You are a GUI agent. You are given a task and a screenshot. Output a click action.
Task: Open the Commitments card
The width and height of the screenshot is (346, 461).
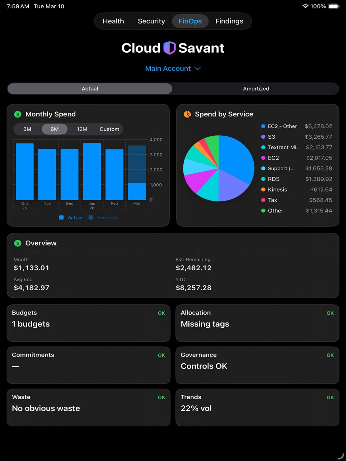pos(88,365)
